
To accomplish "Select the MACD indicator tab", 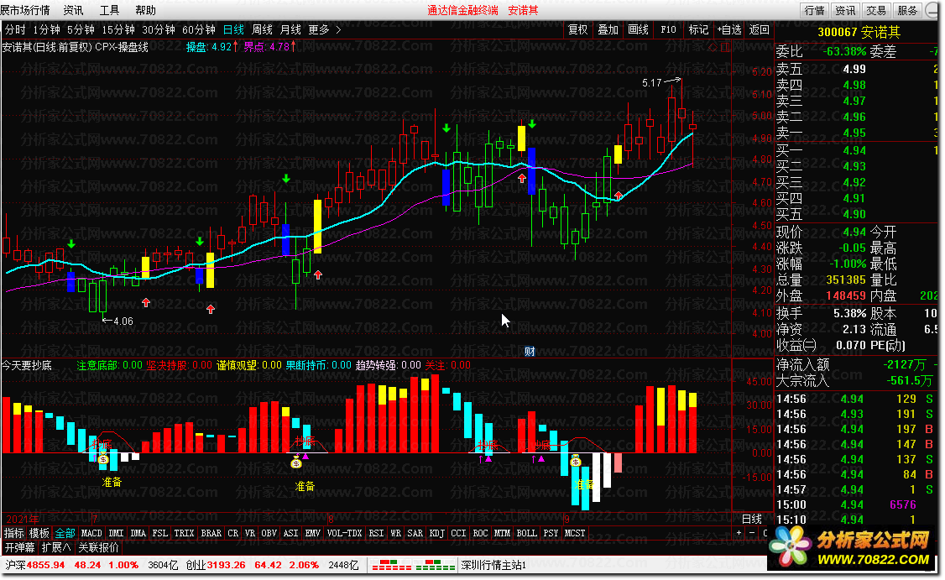I will click(x=91, y=533).
